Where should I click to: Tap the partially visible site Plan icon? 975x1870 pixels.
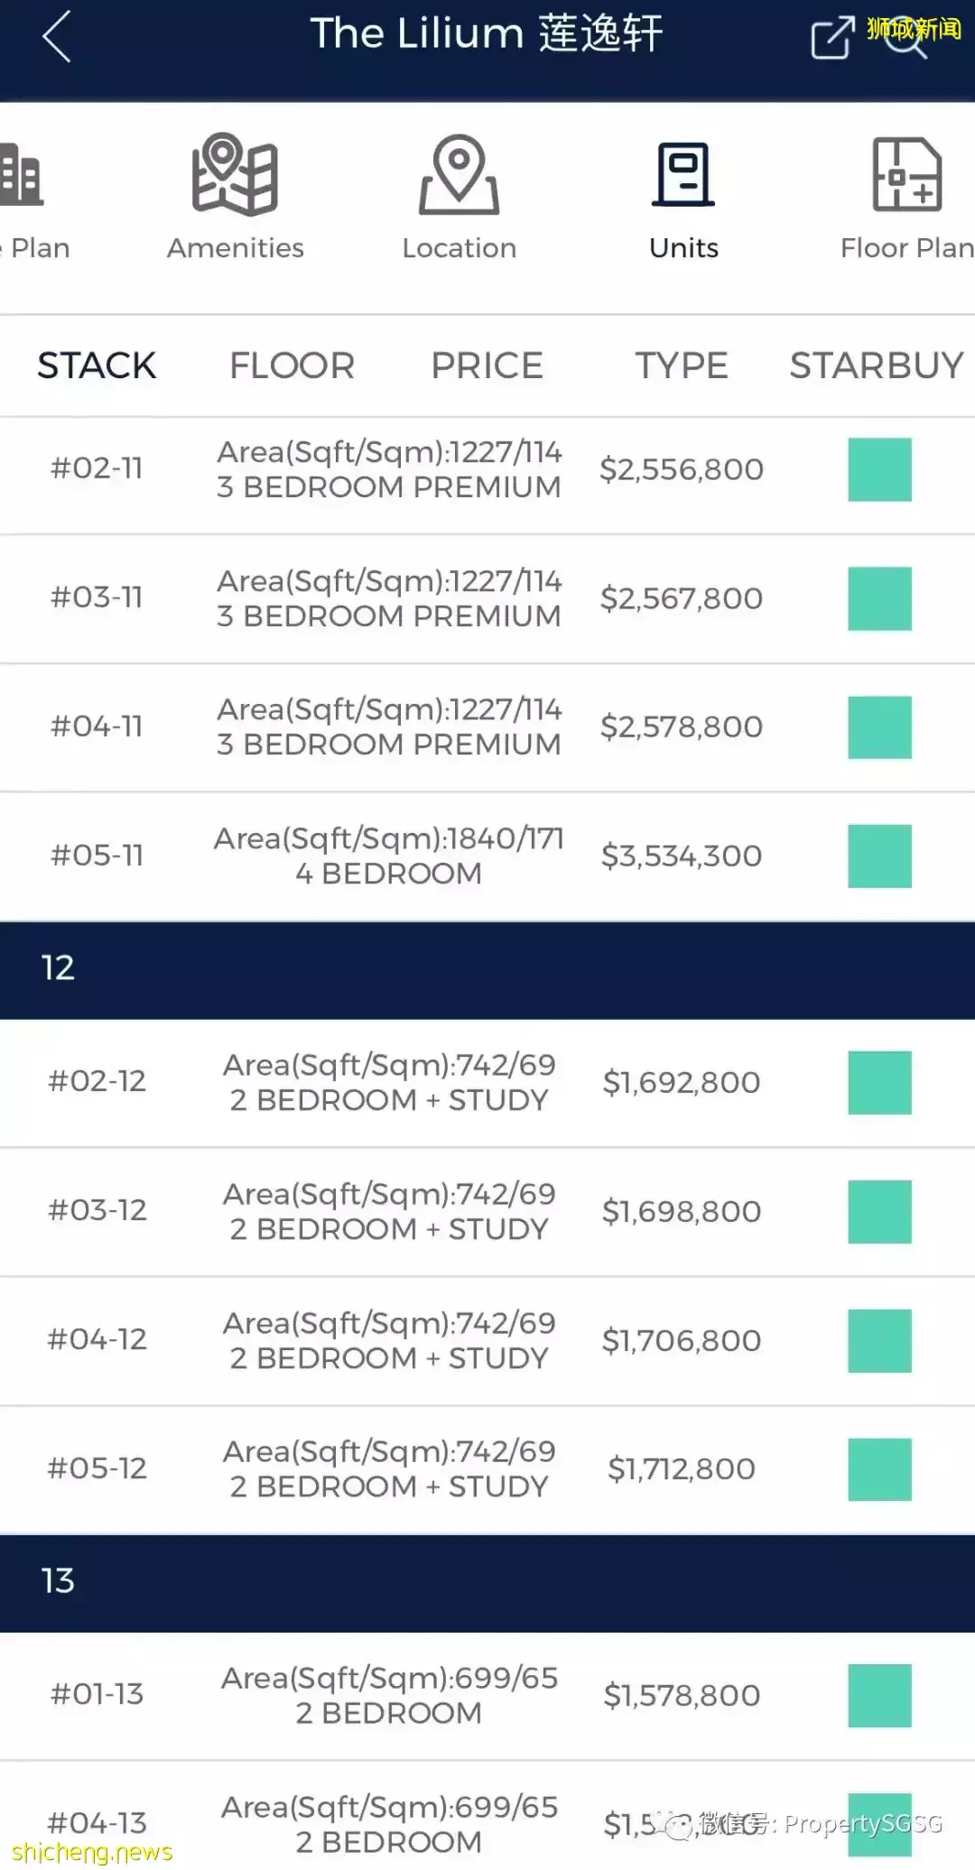click(20, 175)
